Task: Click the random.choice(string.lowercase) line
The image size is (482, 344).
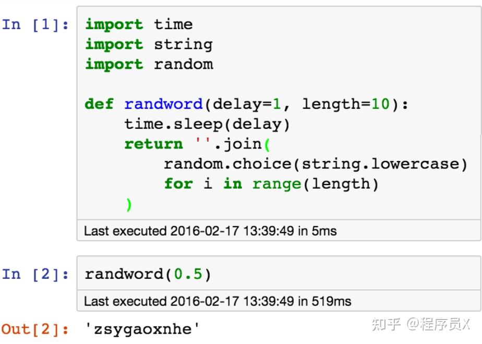Action: click(316, 164)
